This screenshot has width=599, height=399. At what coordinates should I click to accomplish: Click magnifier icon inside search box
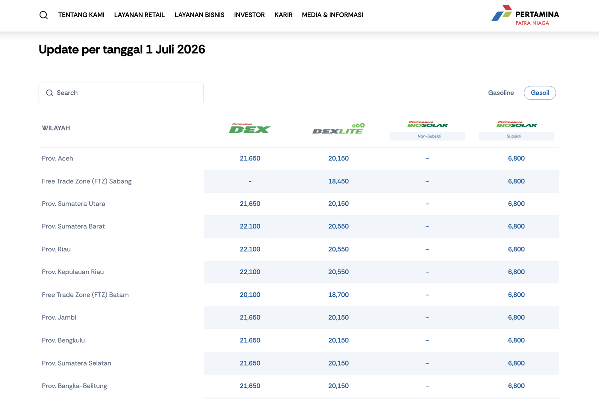[50, 93]
